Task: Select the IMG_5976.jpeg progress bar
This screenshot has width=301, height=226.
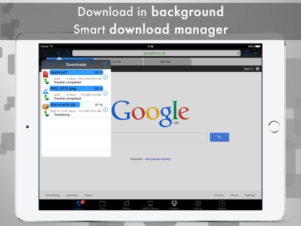Action: [x=76, y=89]
